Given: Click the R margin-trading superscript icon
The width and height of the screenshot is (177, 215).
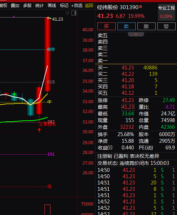Looking at the screenshot, I should [x=141, y=6].
